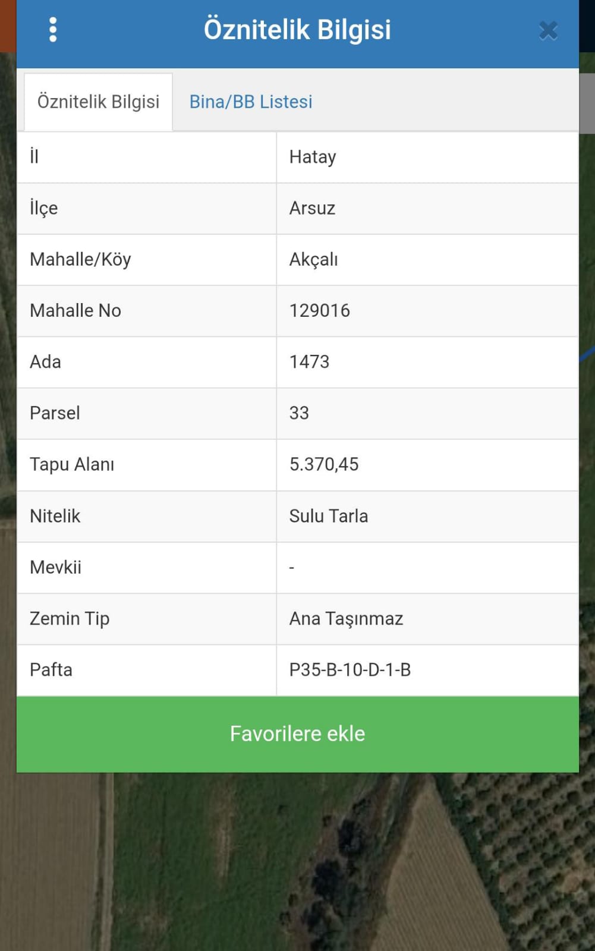Tap the Favorilere ekle button
The height and width of the screenshot is (951, 595).
[x=298, y=734]
